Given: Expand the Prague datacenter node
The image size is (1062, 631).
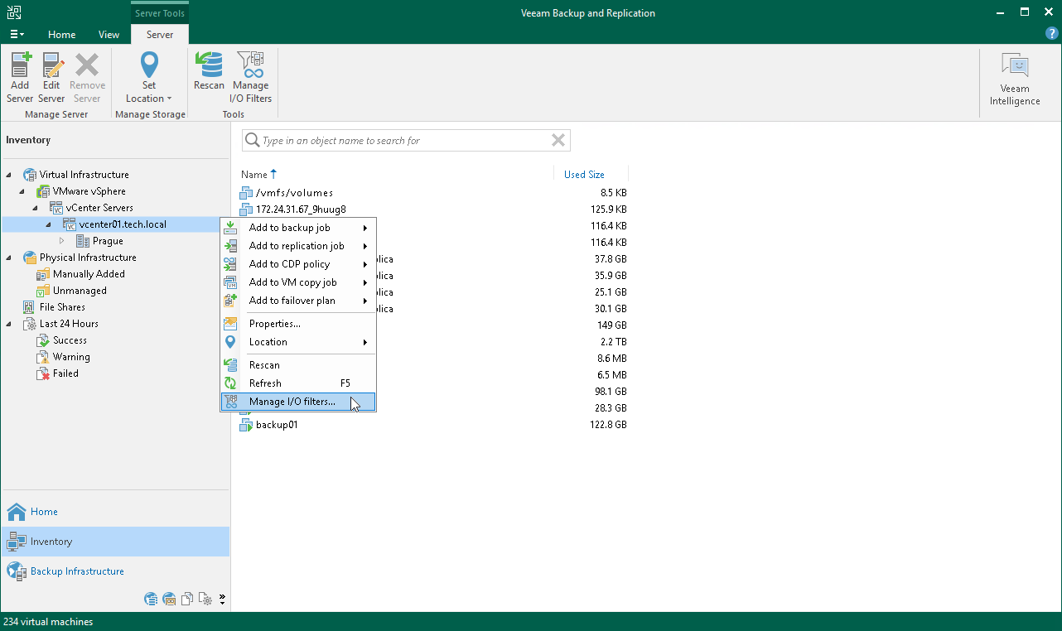Looking at the screenshot, I should pyautogui.click(x=61, y=241).
